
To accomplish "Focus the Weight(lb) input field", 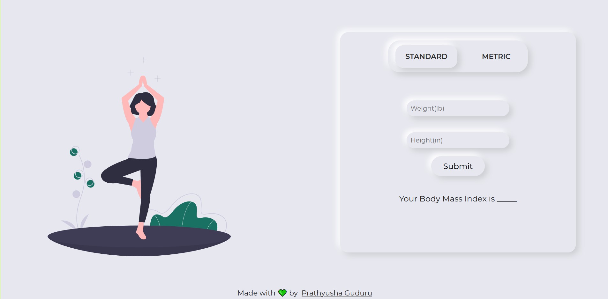I will pyautogui.click(x=458, y=108).
